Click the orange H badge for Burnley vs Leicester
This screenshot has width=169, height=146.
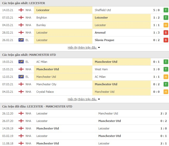pos(166,25)
